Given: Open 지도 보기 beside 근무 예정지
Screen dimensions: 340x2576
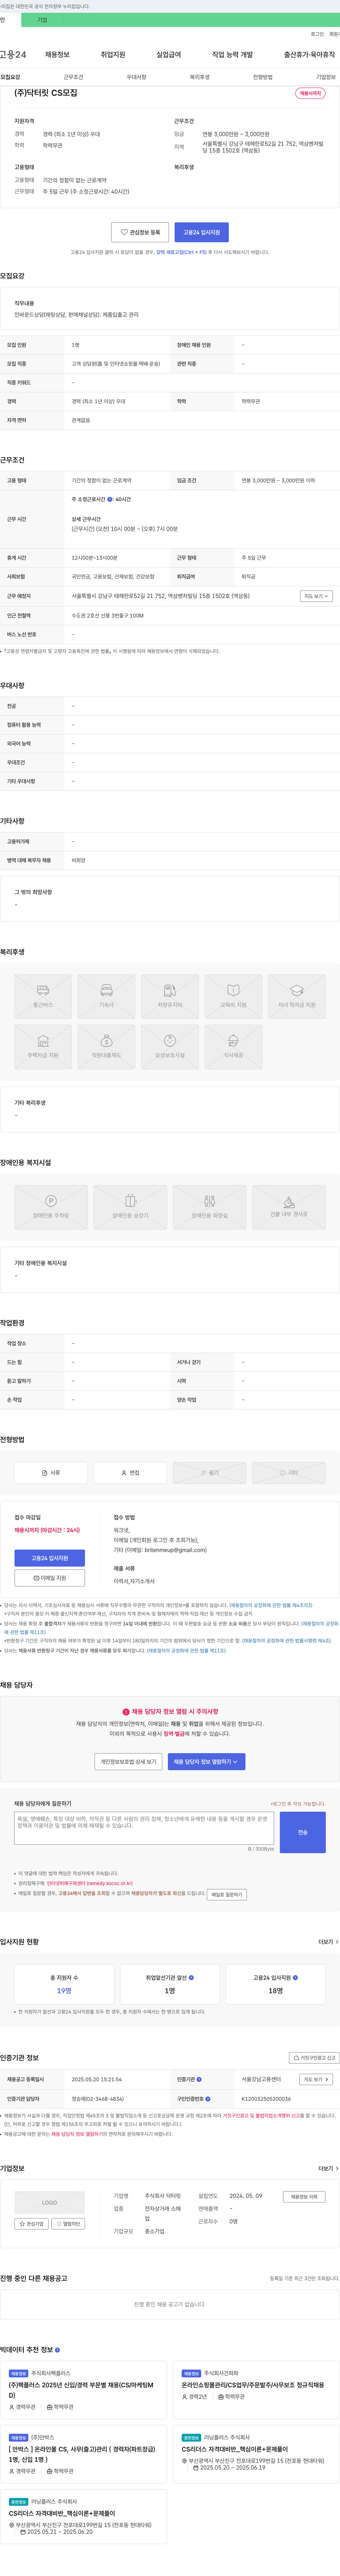Looking at the screenshot, I should 316,596.
